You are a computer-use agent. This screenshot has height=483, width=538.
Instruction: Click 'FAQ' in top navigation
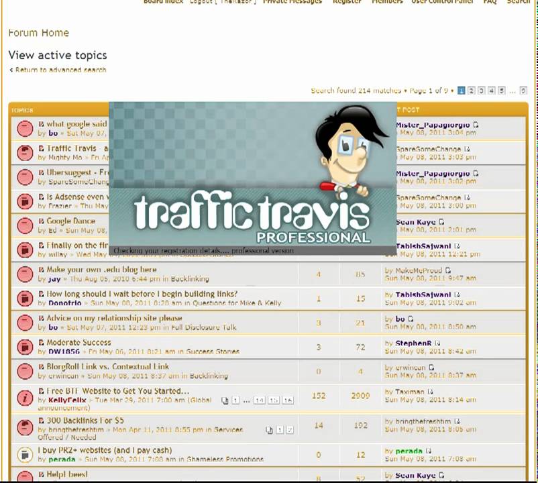tap(490, 2)
